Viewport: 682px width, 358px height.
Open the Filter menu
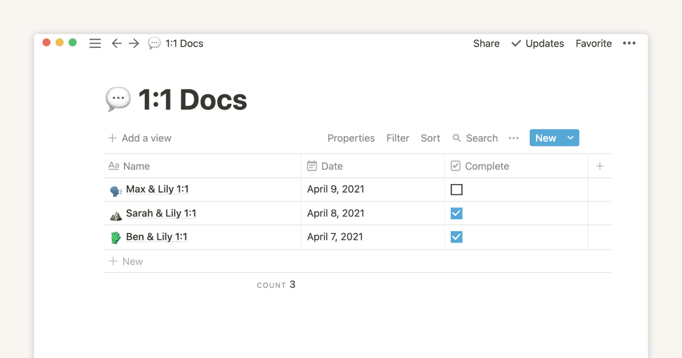click(x=397, y=138)
